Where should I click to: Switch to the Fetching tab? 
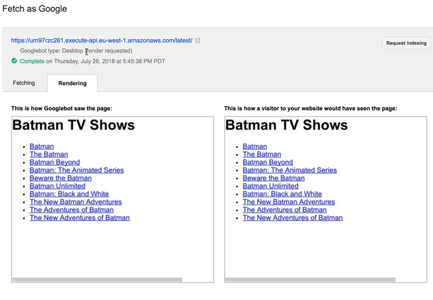tap(24, 83)
